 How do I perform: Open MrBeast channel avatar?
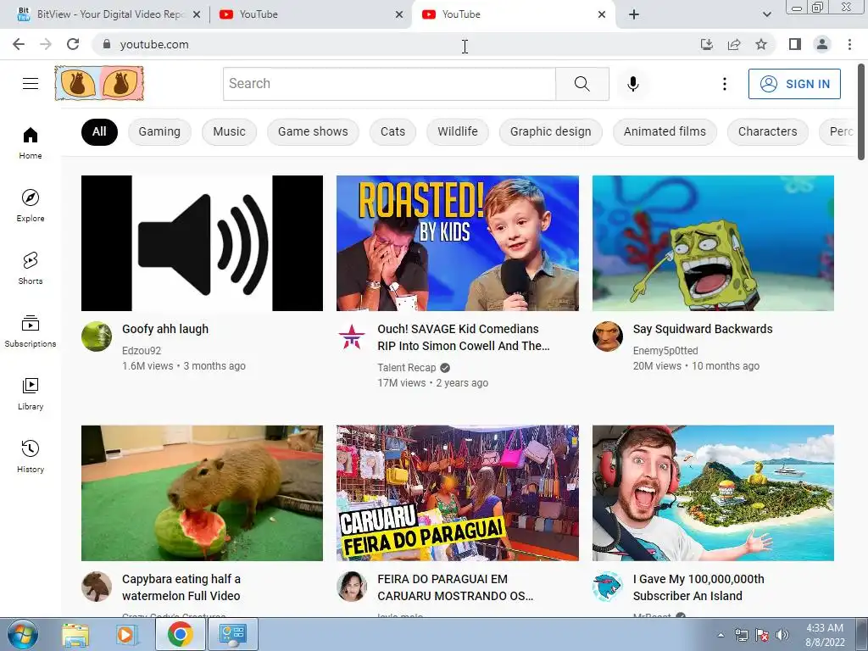point(608,587)
